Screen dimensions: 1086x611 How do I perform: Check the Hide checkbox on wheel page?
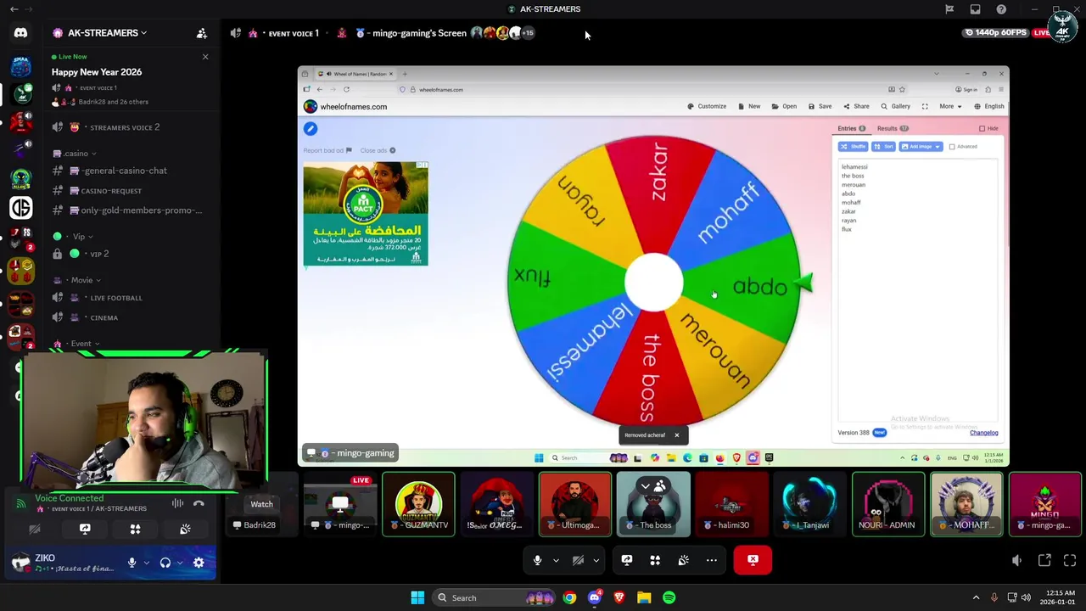click(982, 129)
